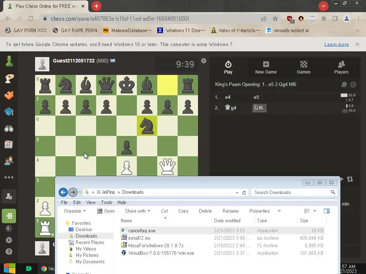This screenshot has height=274, width=366.
Task: Expand the Share with dropdown
Action: pyautogui.click(x=138, y=211)
